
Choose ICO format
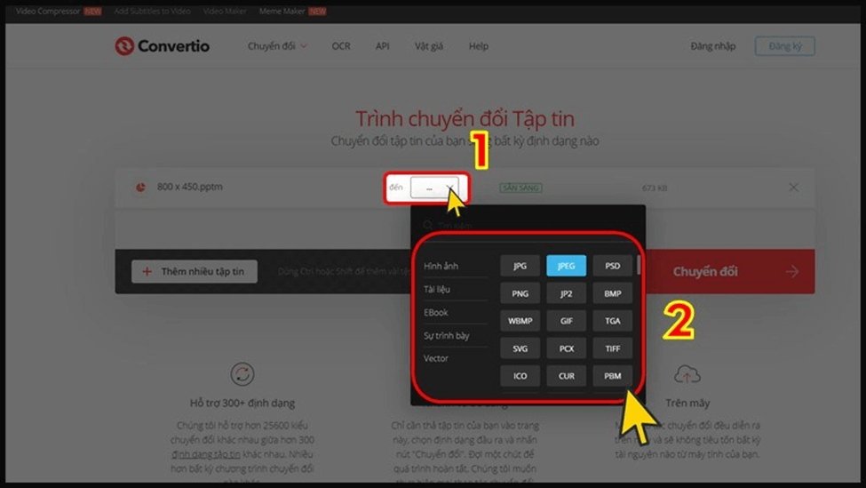(x=520, y=376)
